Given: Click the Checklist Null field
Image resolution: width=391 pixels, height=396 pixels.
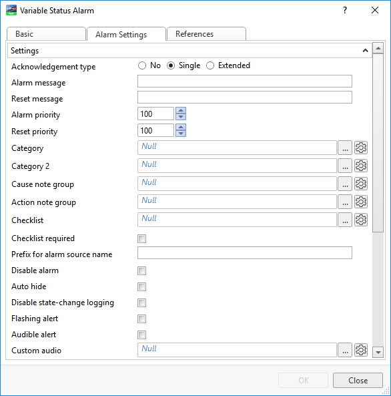Looking at the screenshot, I should pyautogui.click(x=237, y=220).
